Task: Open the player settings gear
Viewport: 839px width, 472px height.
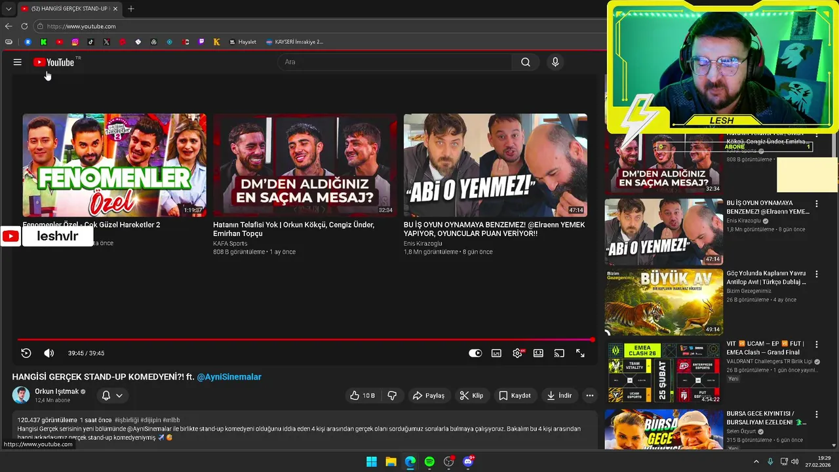Action: [518, 353]
